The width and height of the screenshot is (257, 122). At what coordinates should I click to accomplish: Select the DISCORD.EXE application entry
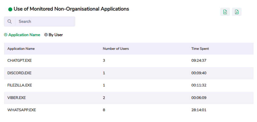tap(19, 73)
